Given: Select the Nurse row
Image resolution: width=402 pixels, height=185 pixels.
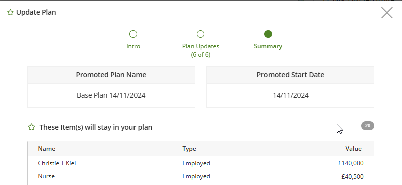Looking at the screenshot, I should click(x=200, y=176).
